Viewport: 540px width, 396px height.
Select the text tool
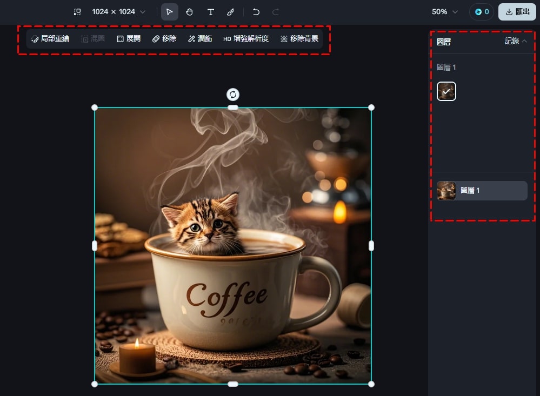pyautogui.click(x=210, y=12)
